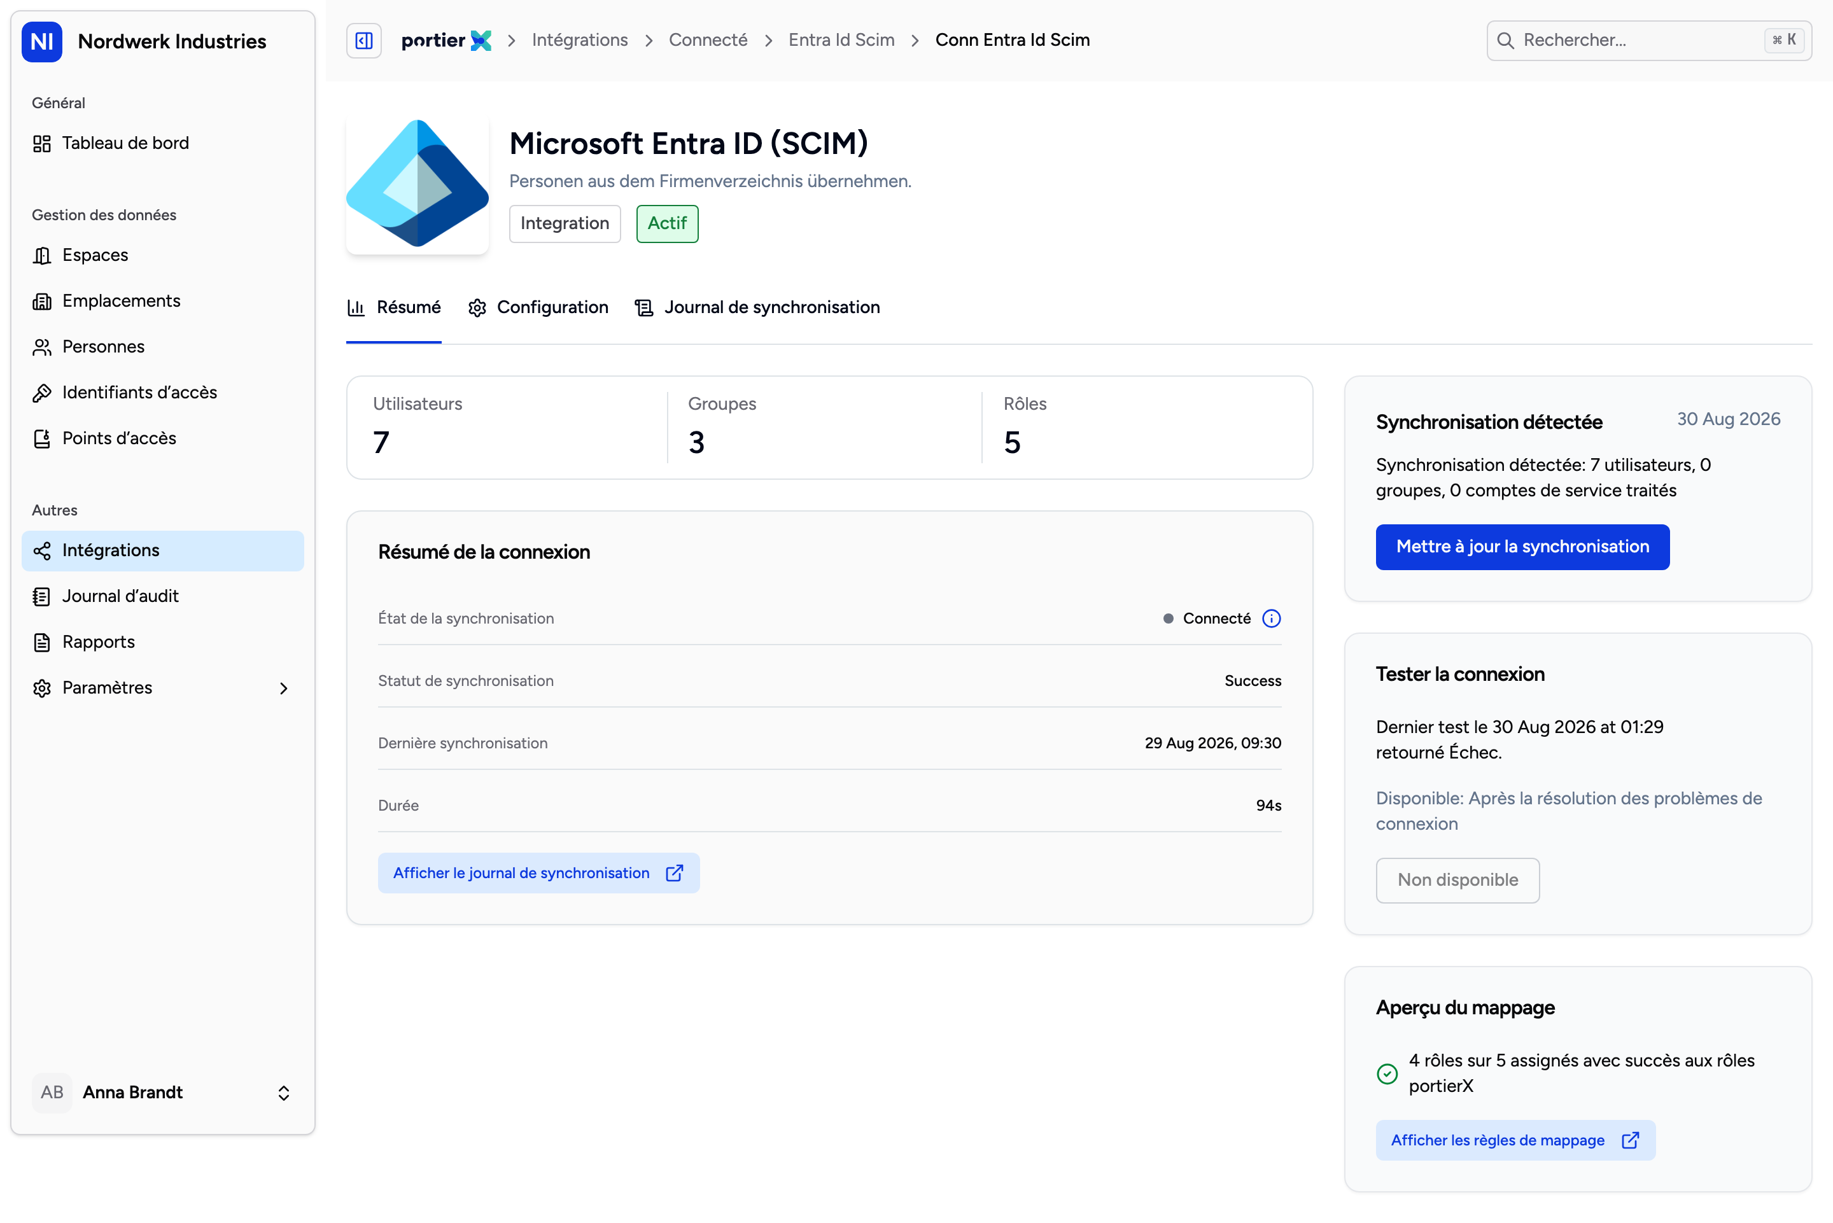Click the Actif status badge
The height and width of the screenshot is (1223, 1833).
click(x=667, y=224)
